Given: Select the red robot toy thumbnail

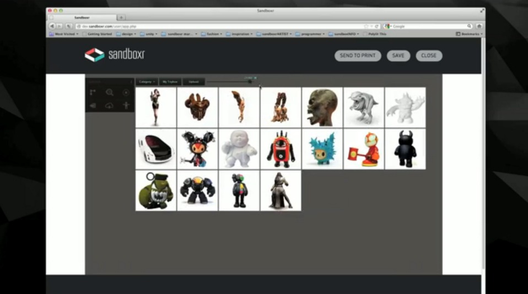Looking at the screenshot, I should (281, 149).
